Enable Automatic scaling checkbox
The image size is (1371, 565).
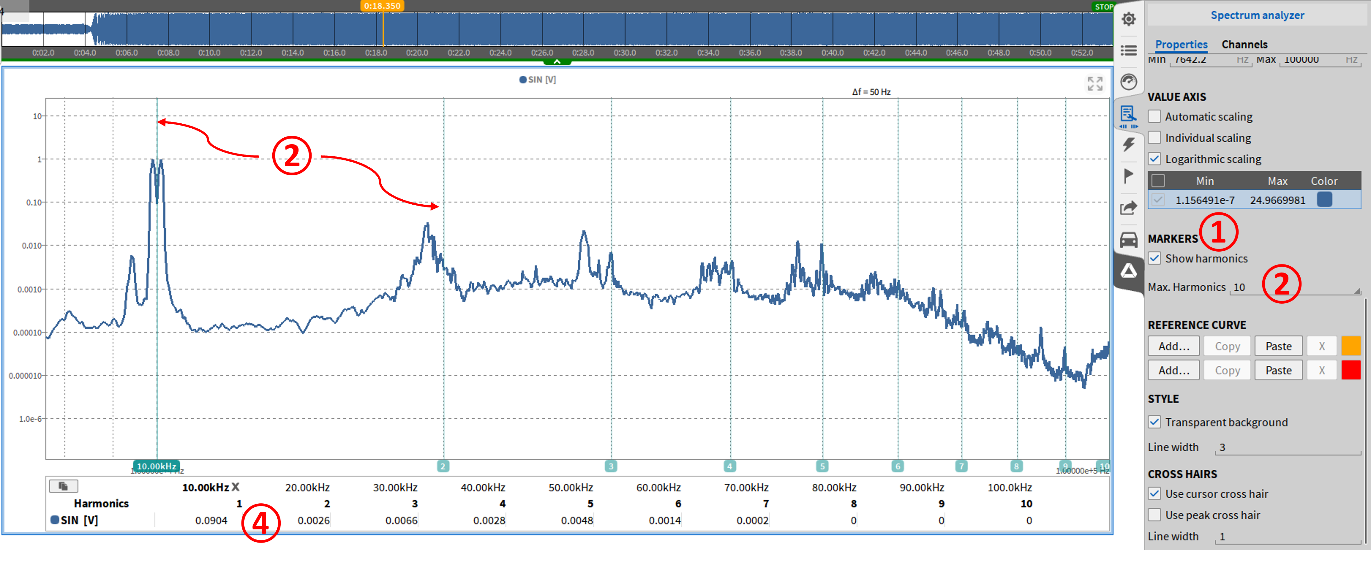(x=1154, y=116)
